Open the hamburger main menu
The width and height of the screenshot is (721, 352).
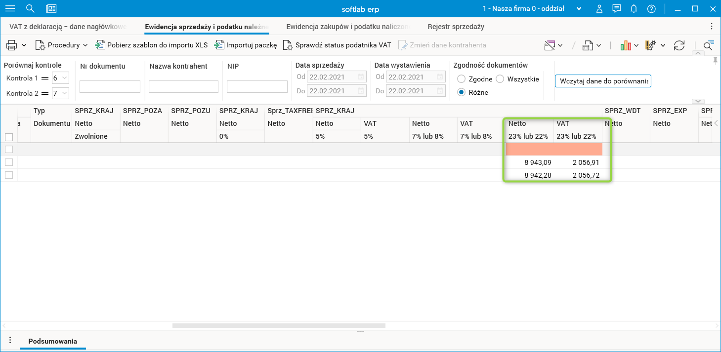click(10, 8)
